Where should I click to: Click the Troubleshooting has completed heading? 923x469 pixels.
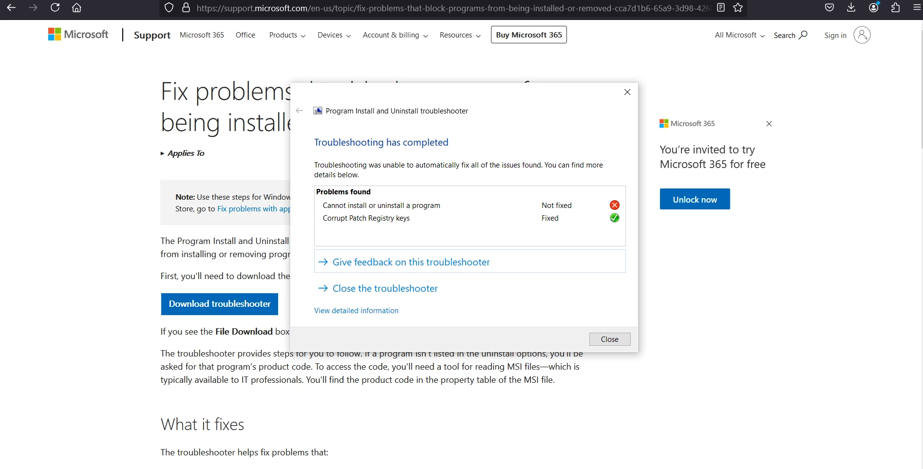(x=381, y=142)
